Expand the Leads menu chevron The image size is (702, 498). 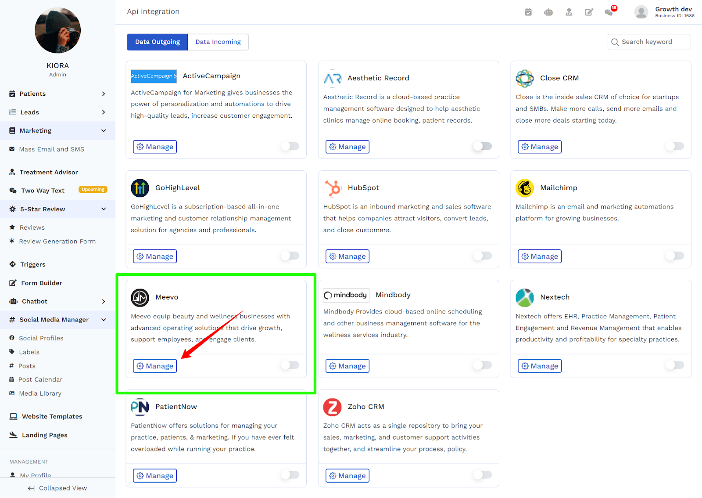[104, 112]
